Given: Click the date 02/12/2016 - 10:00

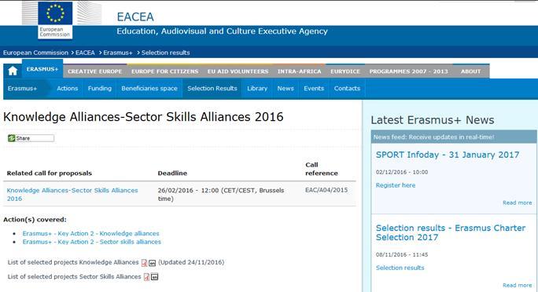Looking at the screenshot, I should point(402,172).
